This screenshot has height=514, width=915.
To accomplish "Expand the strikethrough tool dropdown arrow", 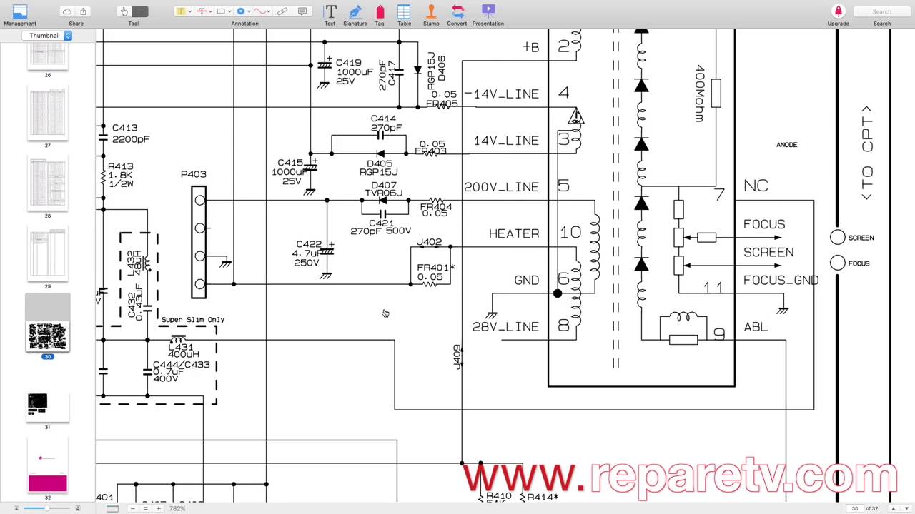I will coord(209,11).
